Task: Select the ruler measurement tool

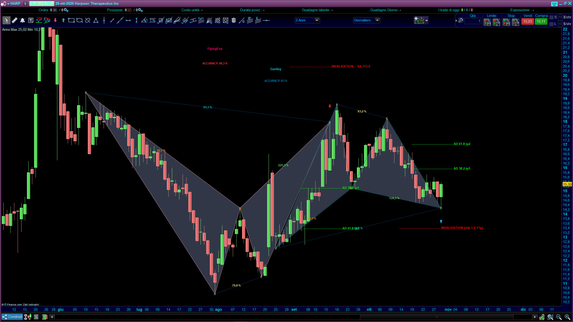Action: click(x=14, y=20)
